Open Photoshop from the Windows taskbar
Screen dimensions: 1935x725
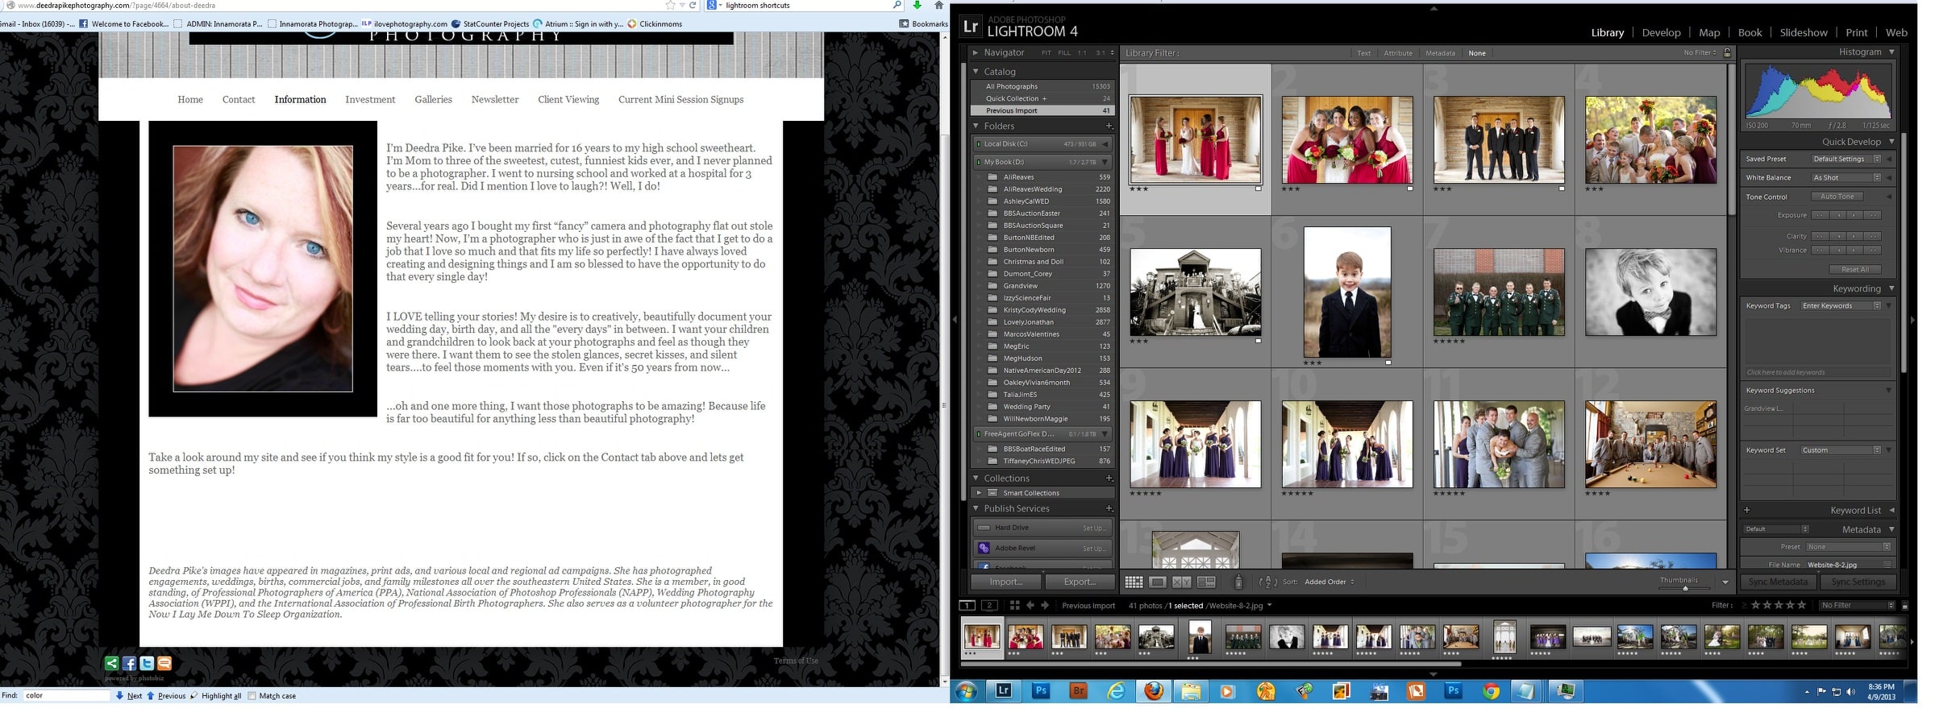pyautogui.click(x=1041, y=691)
